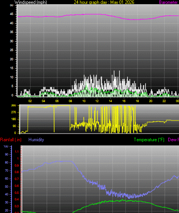The image size is (179, 213).
Task: Click the '1.1' value on rainfall axis
Action: point(17,152)
